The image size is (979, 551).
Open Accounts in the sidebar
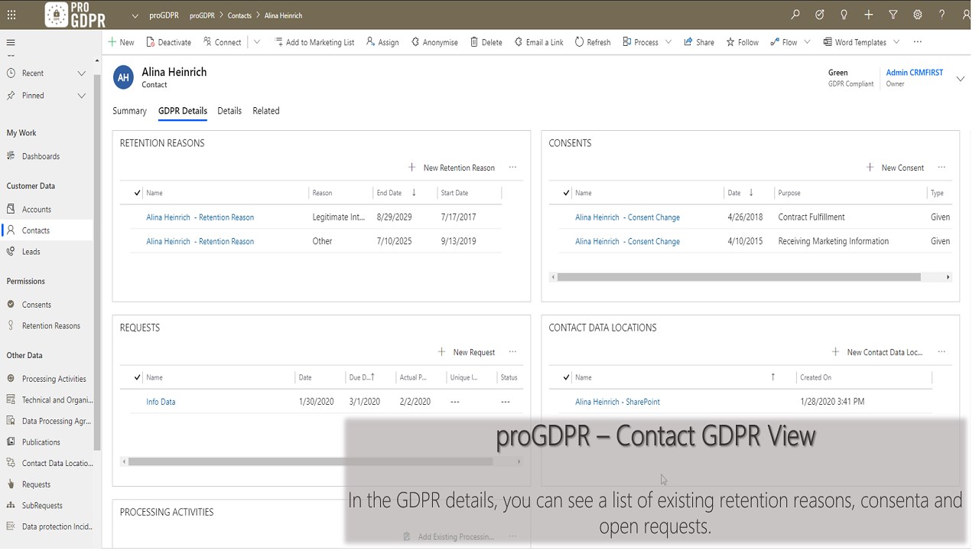(36, 209)
